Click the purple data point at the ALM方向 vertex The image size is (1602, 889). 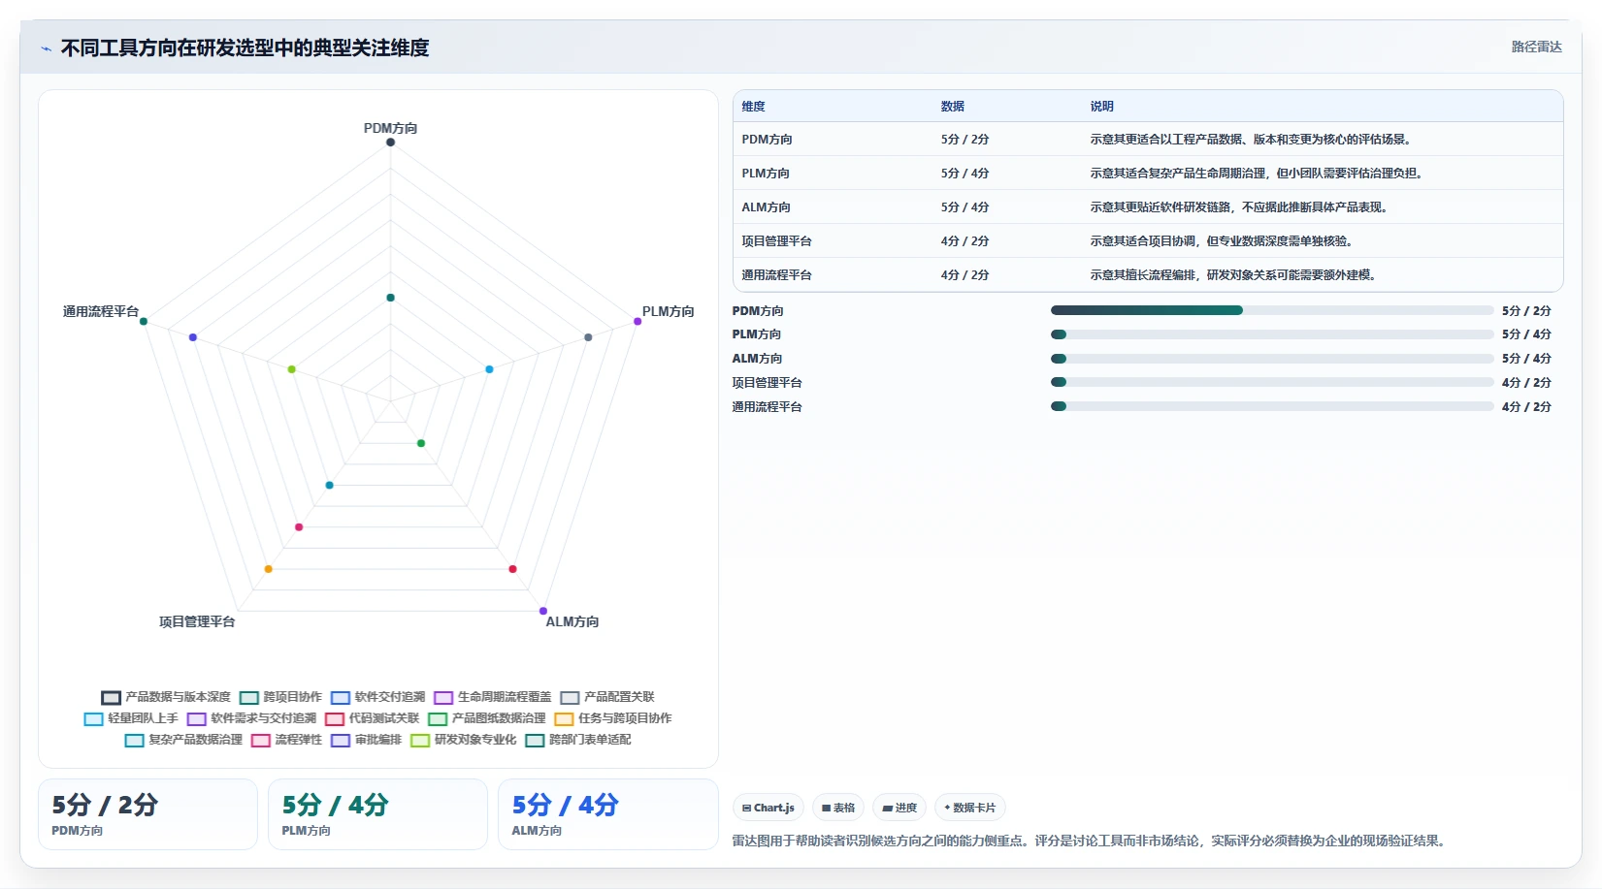(x=543, y=611)
